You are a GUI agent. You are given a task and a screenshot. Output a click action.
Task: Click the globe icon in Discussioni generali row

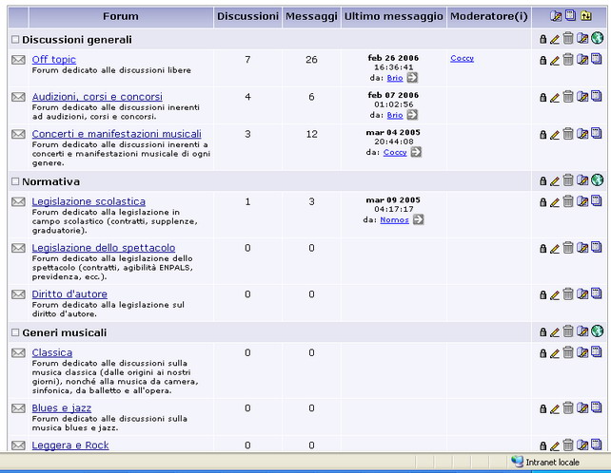[x=597, y=38]
